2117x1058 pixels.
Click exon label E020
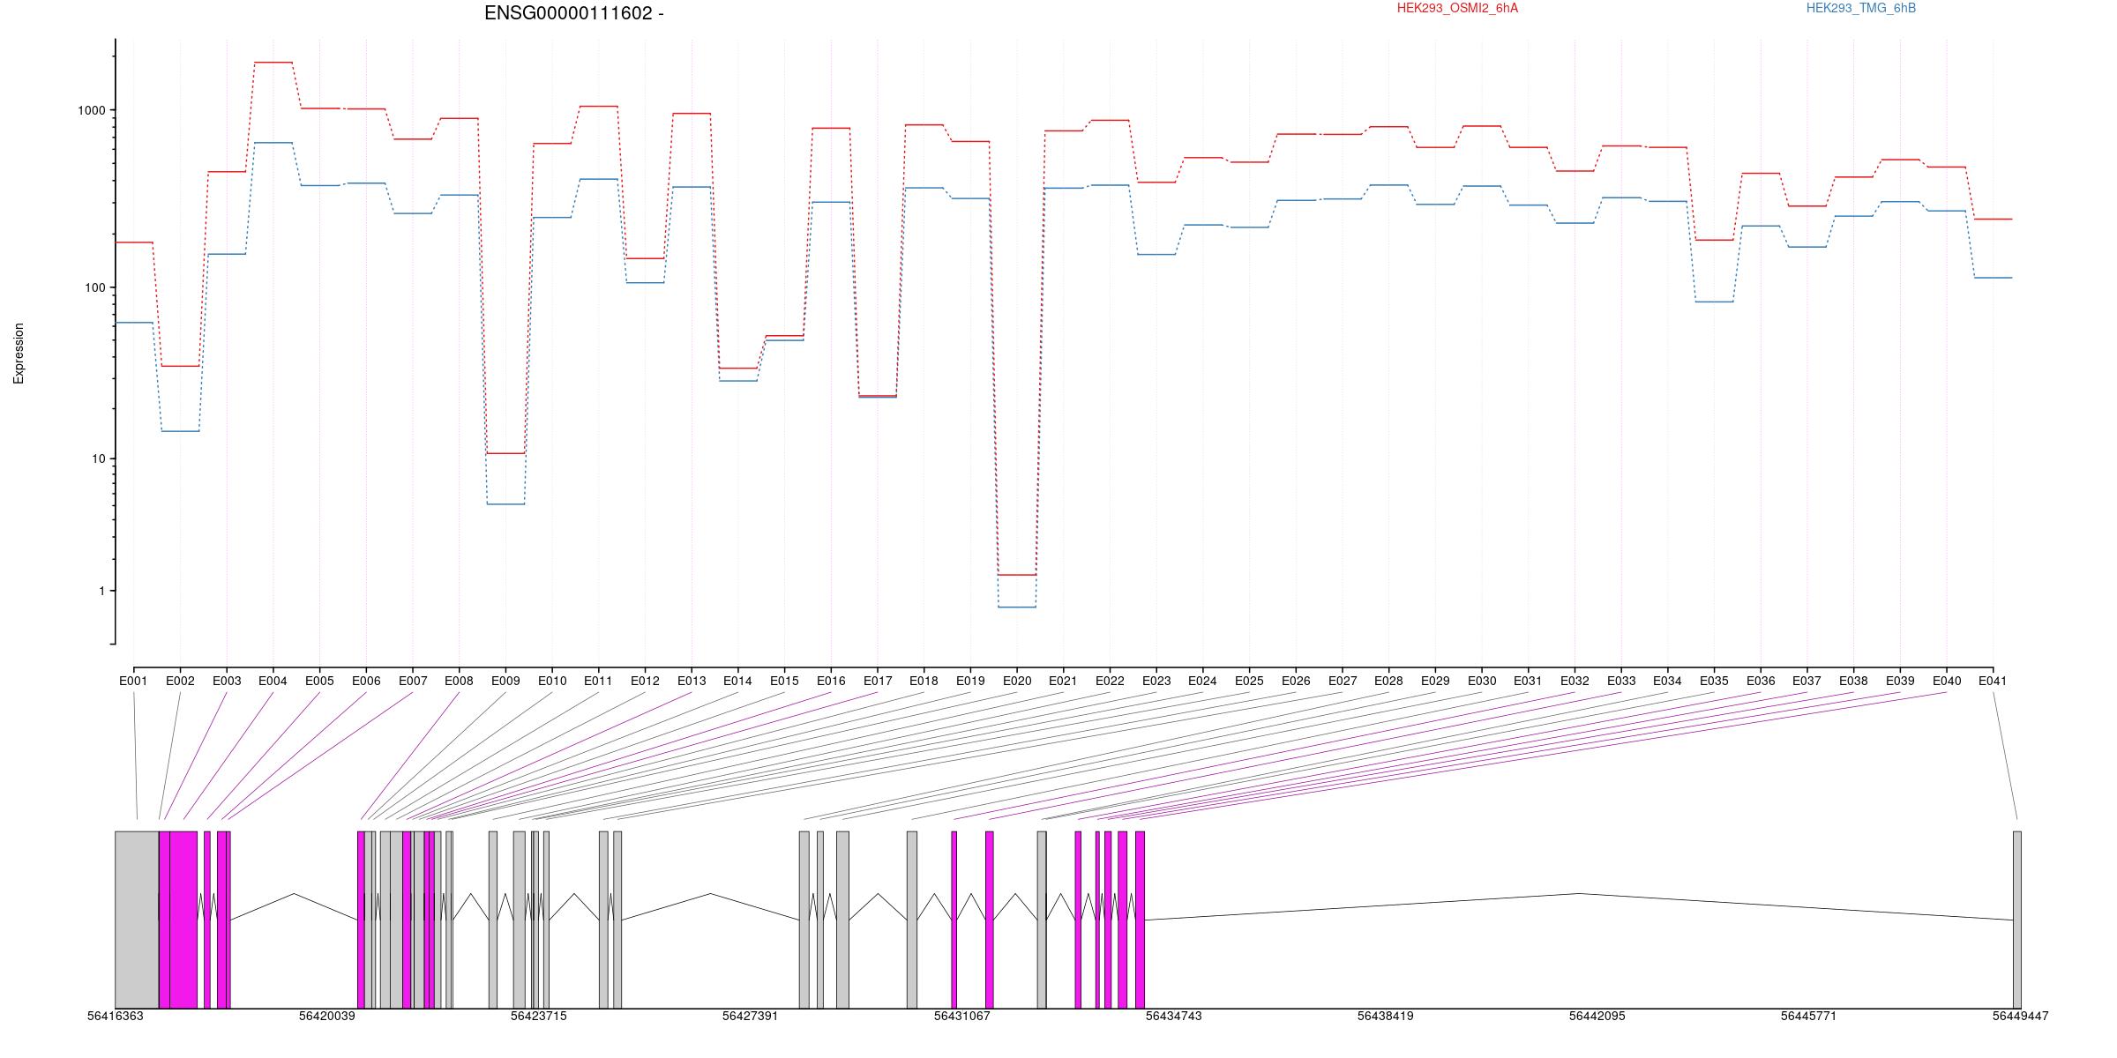click(1017, 681)
